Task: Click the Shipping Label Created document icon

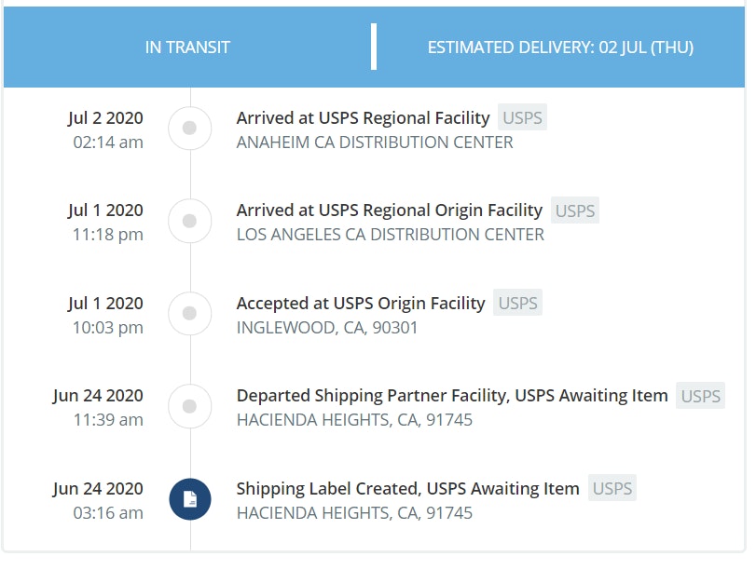Action: [x=190, y=499]
